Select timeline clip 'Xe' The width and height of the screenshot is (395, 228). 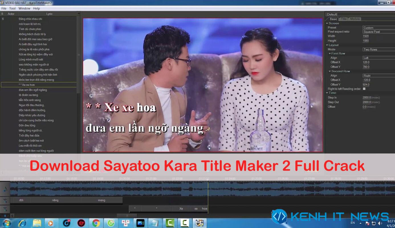point(181,209)
